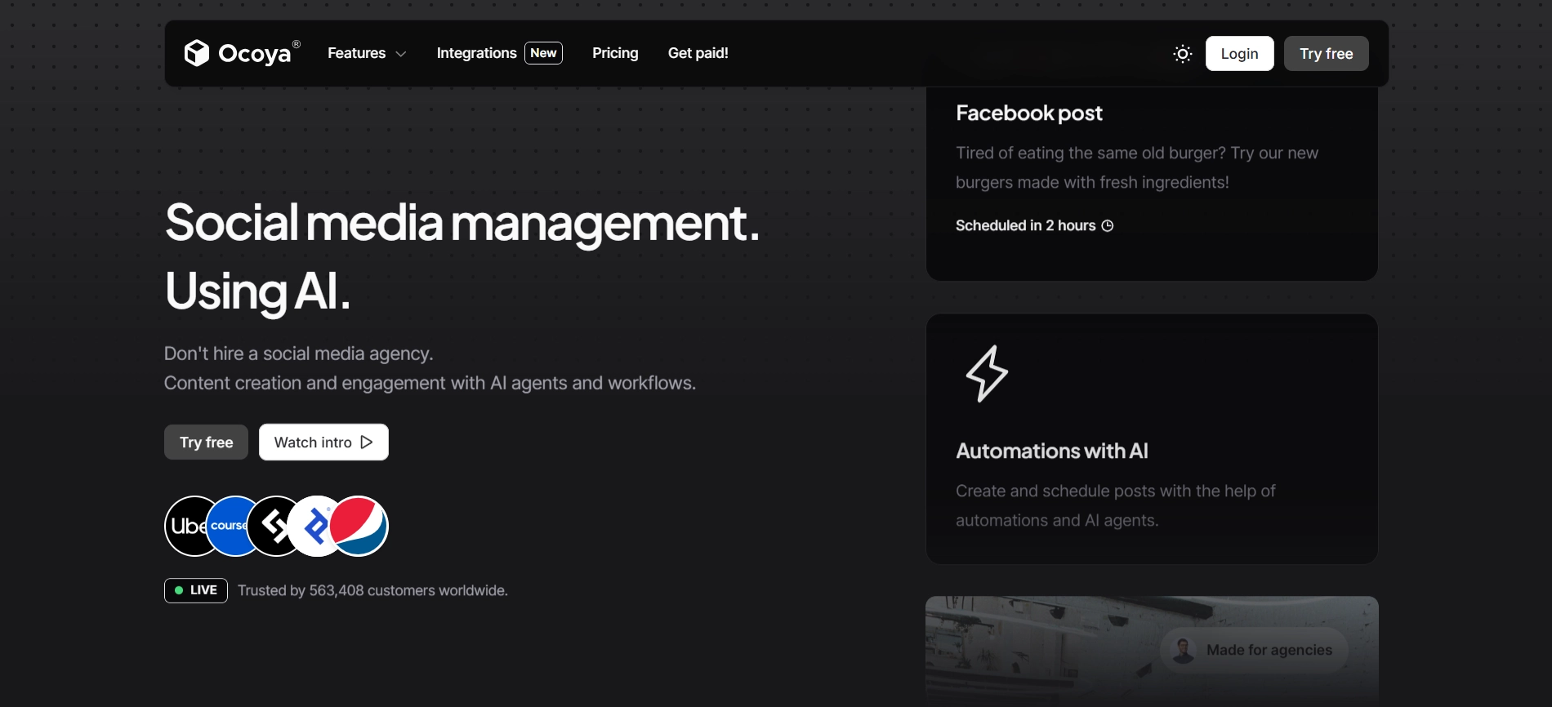Click the clock icon next to Scheduled
The height and width of the screenshot is (707, 1552).
[x=1108, y=226]
